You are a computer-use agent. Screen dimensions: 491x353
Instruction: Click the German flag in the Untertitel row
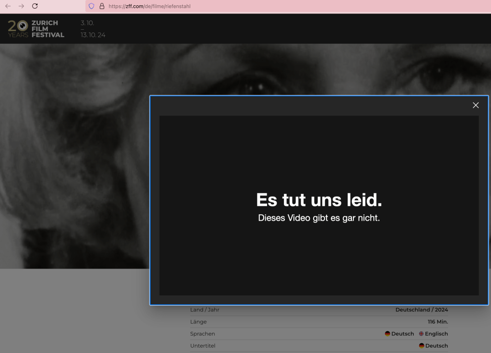[x=421, y=346]
